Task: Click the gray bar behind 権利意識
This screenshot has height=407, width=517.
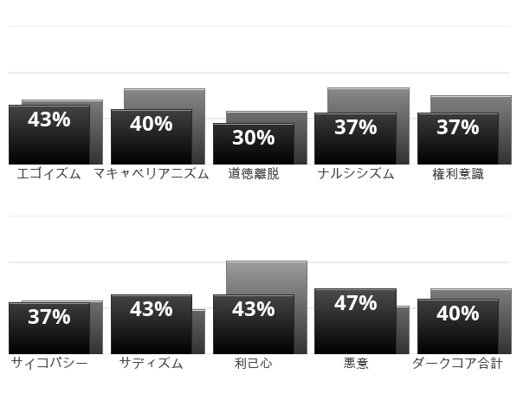Action: (x=471, y=104)
